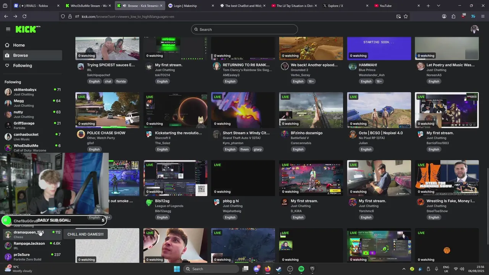Switch to the Login | Makeship tab
The width and height of the screenshot is (489, 275).
pos(191,6)
